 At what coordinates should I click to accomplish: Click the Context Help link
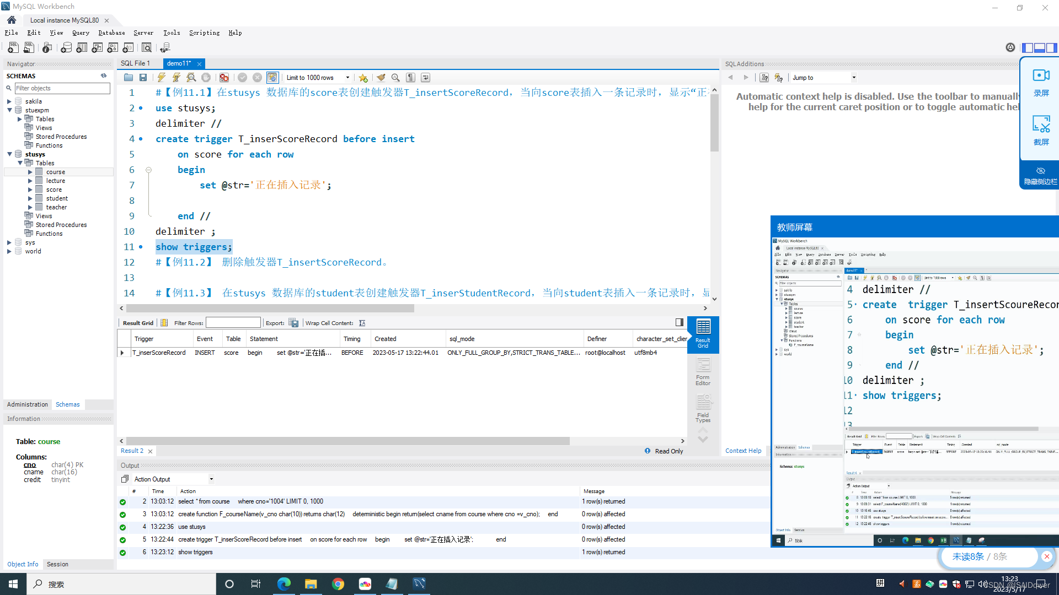pyautogui.click(x=743, y=451)
